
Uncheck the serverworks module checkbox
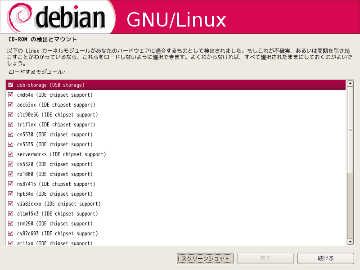pyautogui.click(x=10, y=154)
